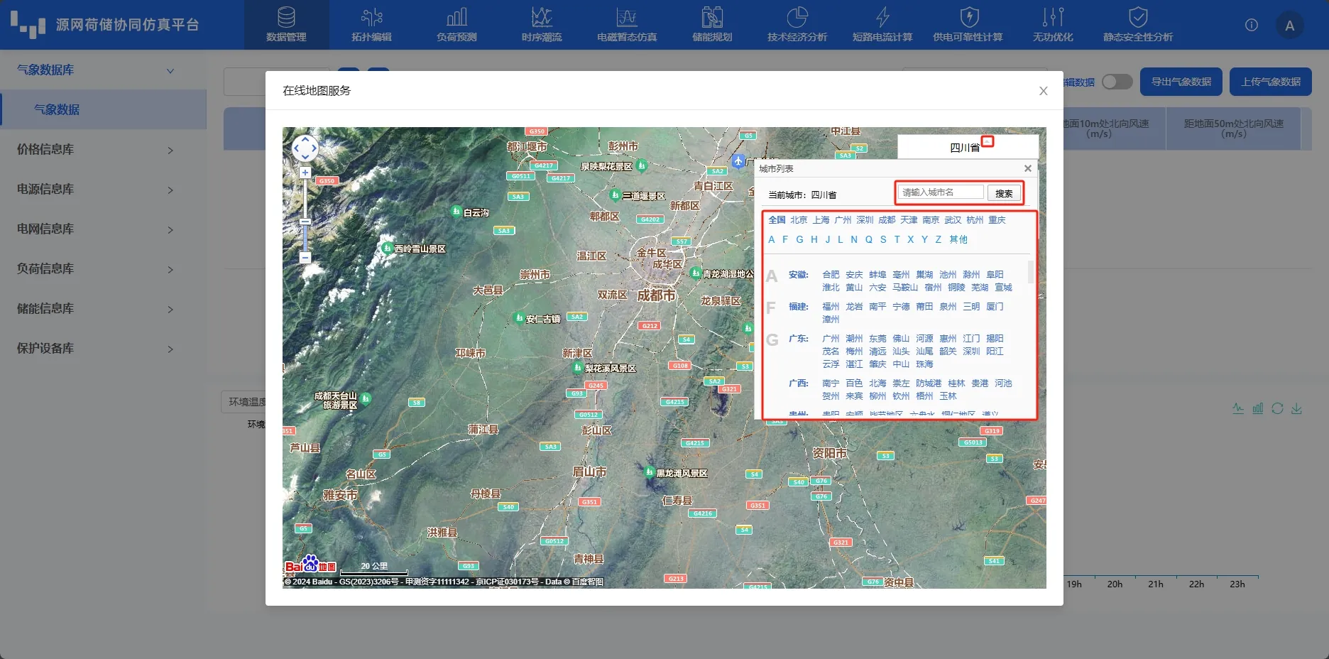Screen dimensions: 1329x659
Task: Close the 城市列表 panel
Action: tap(1027, 168)
